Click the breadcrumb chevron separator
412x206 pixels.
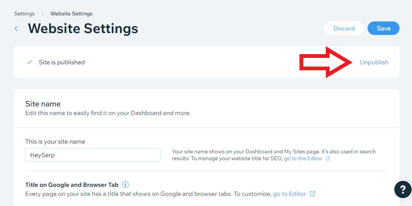point(43,14)
